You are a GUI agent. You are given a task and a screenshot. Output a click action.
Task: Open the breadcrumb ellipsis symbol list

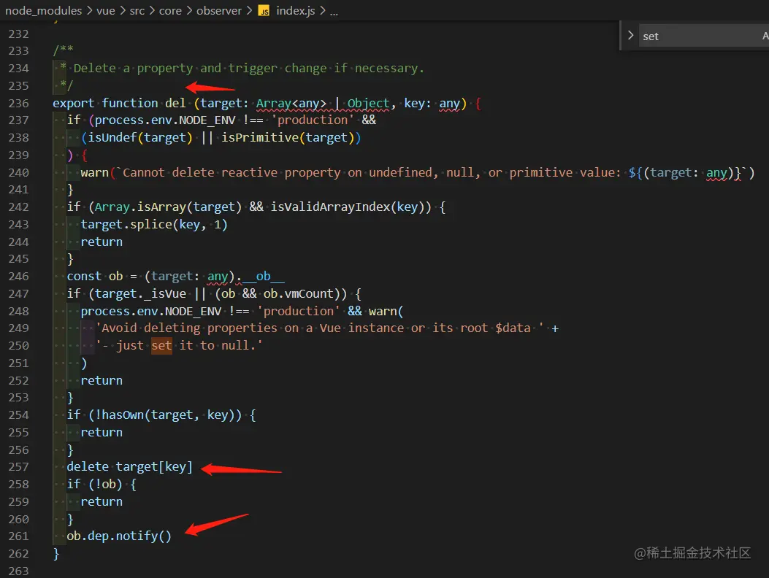click(x=334, y=11)
